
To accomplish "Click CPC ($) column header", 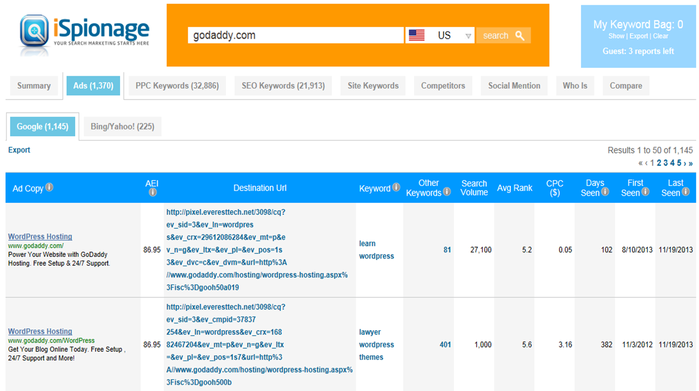I will (x=555, y=188).
